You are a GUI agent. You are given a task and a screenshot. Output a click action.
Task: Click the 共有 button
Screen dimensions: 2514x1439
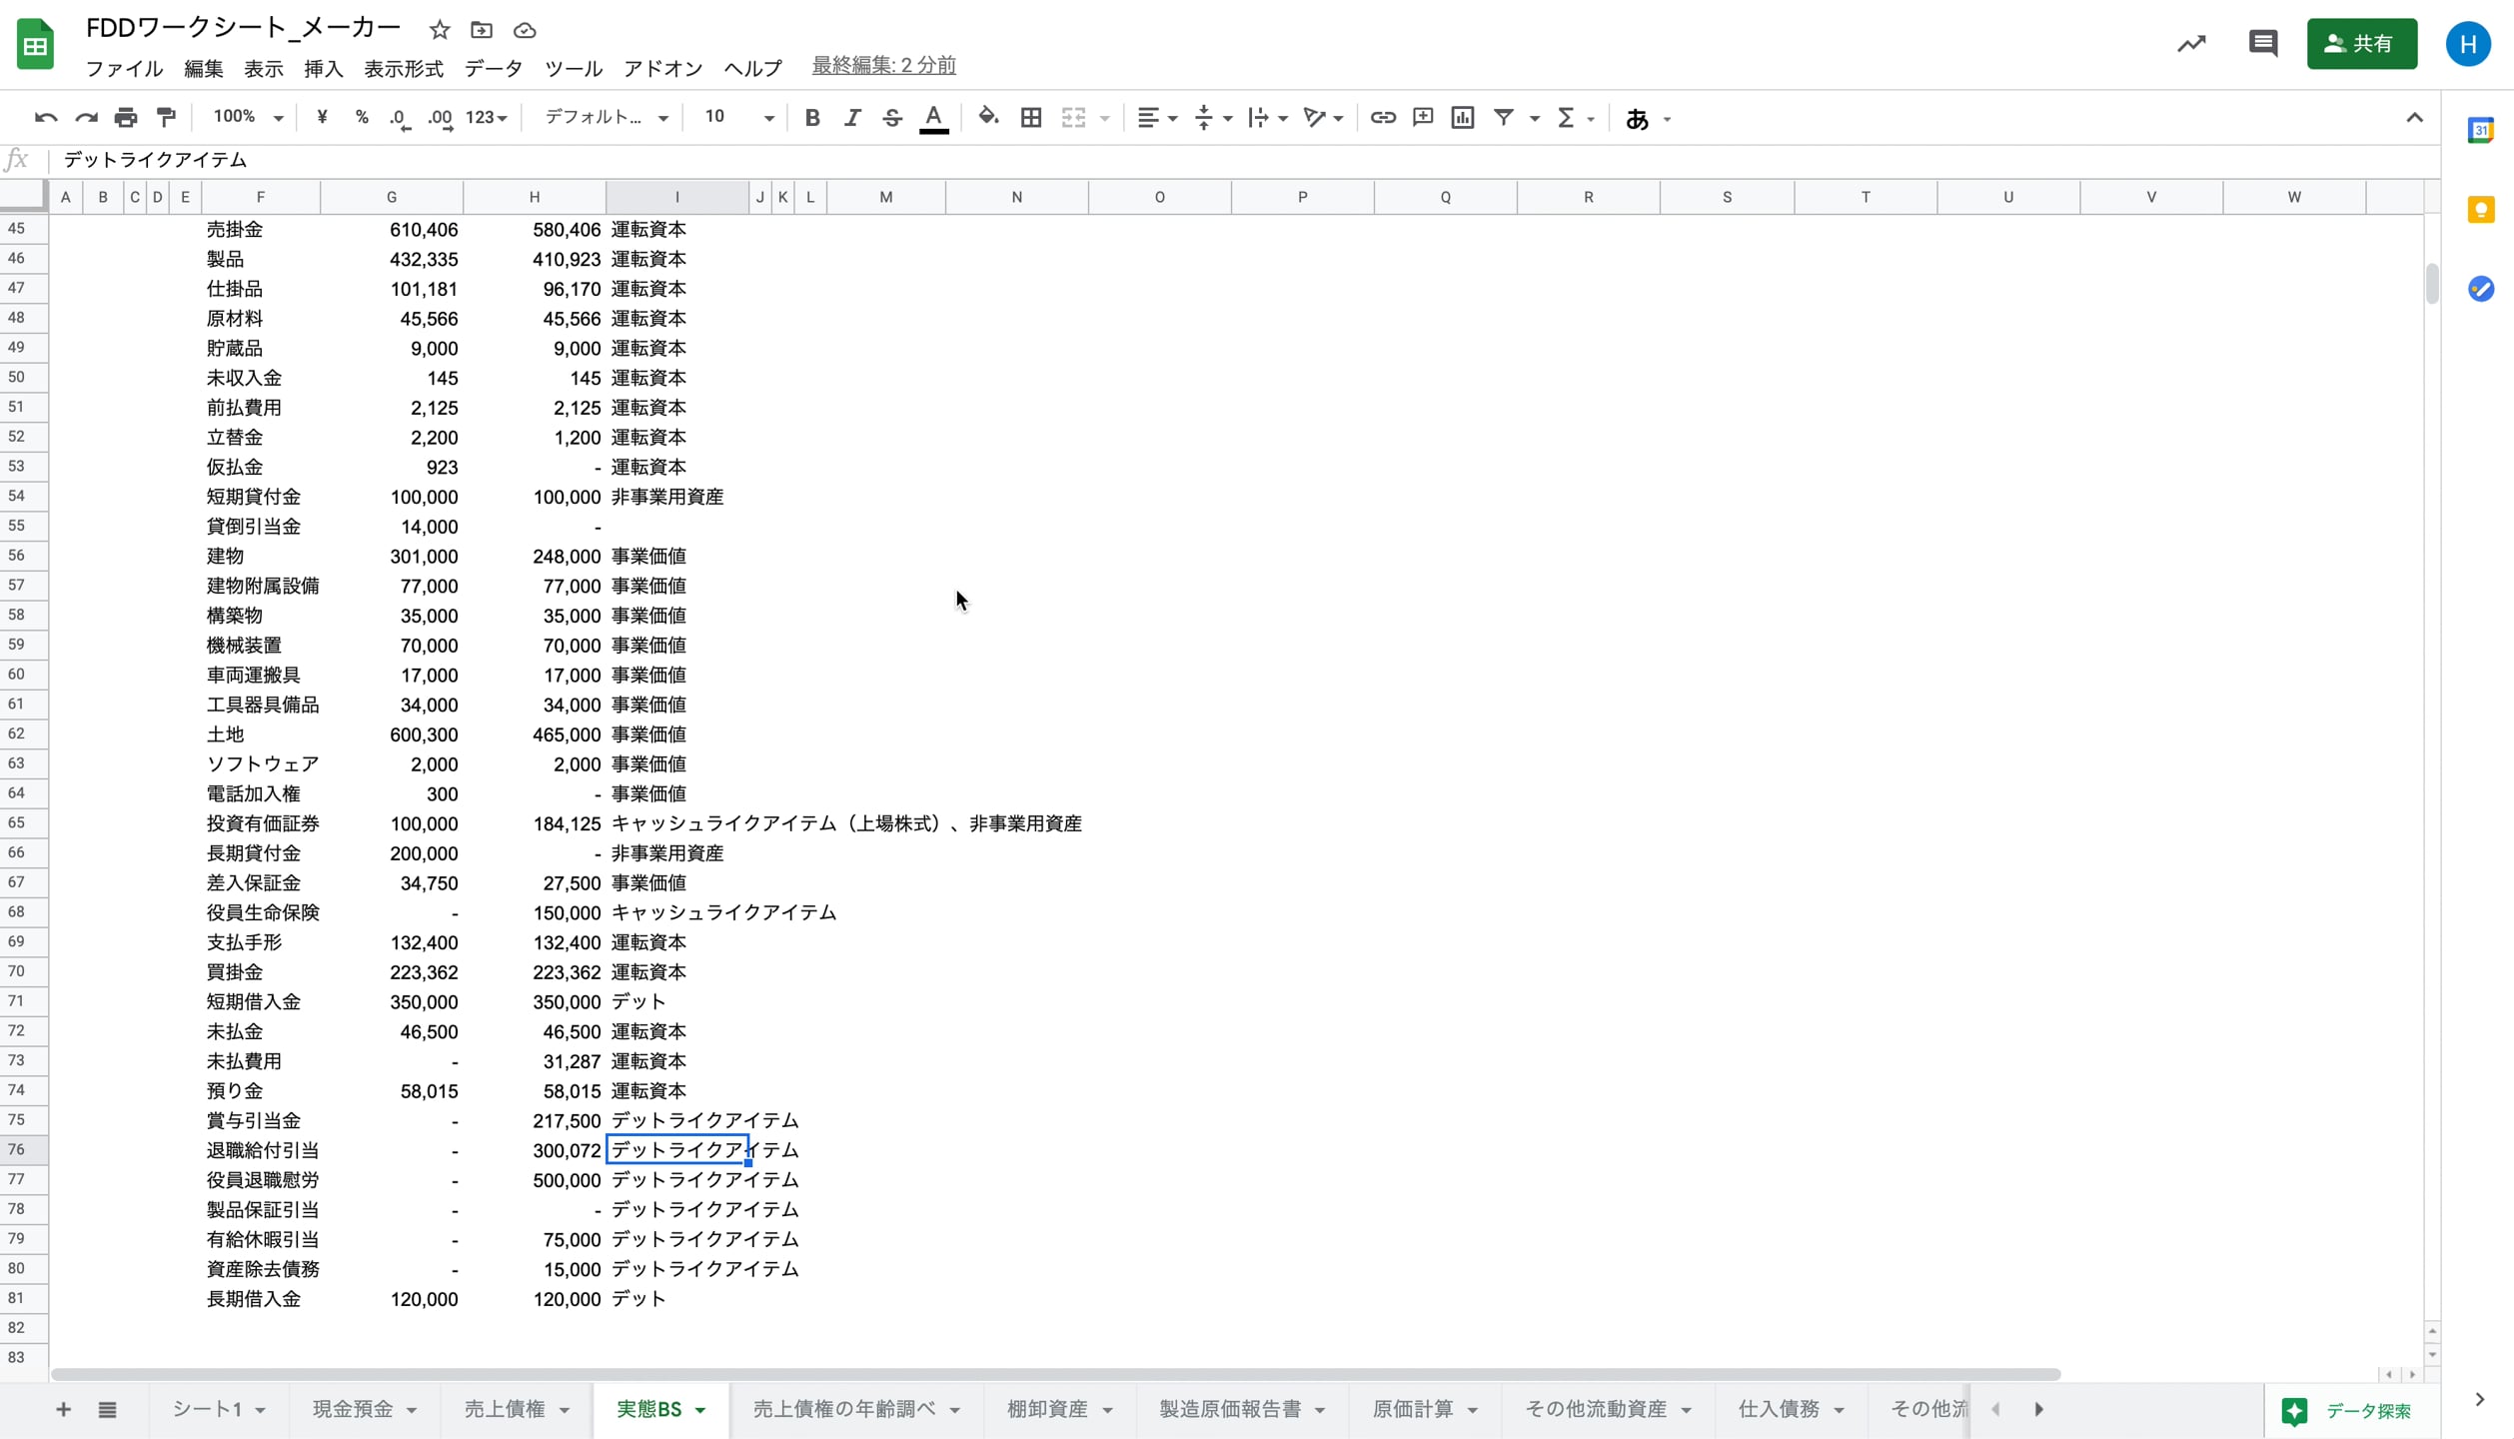2362,44
